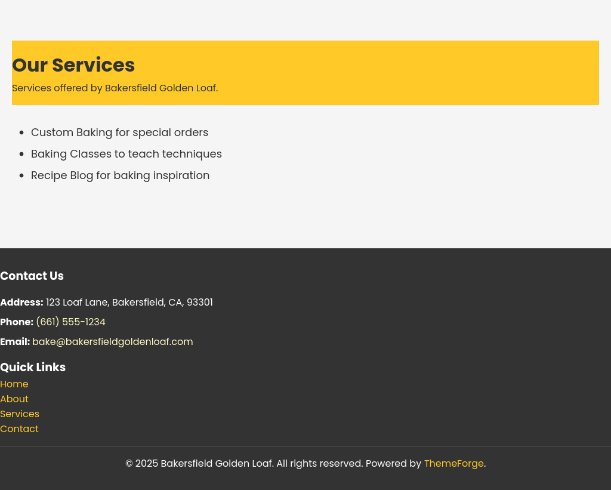
Task: Select the Services quick link
Action: (x=20, y=414)
